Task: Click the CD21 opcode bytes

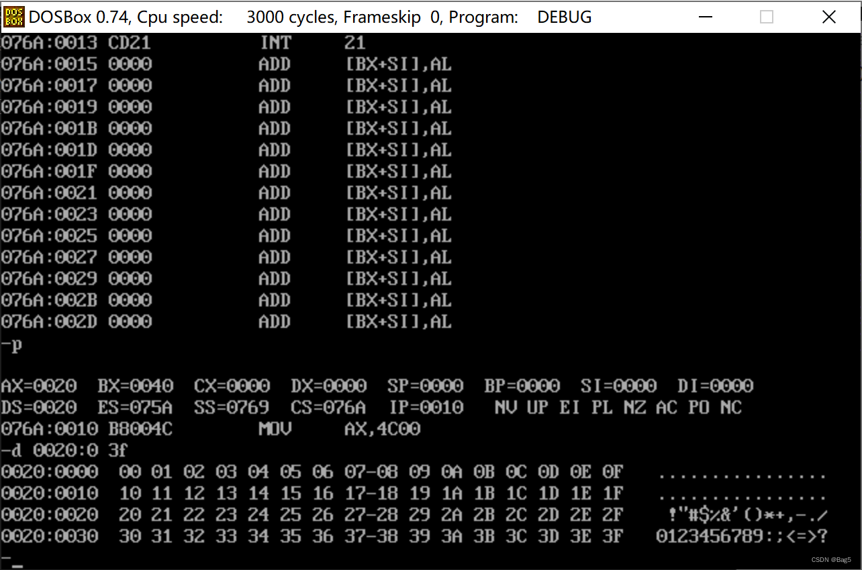Action: click(x=130, y=43)
